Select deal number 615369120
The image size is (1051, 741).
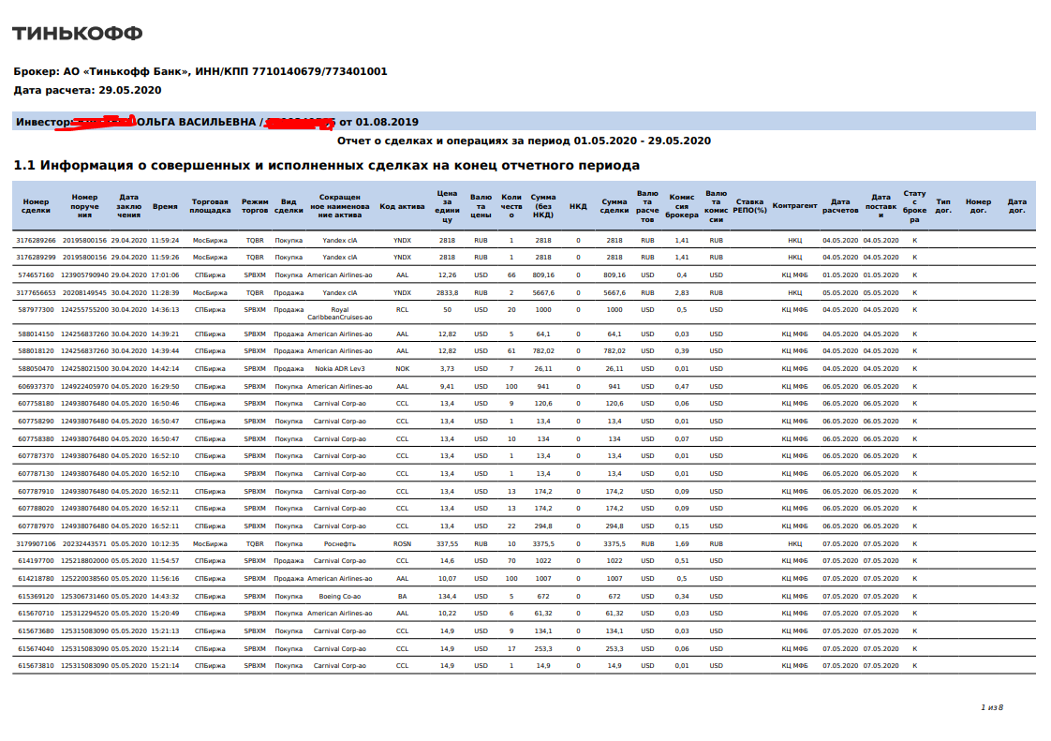coord(37,596)
